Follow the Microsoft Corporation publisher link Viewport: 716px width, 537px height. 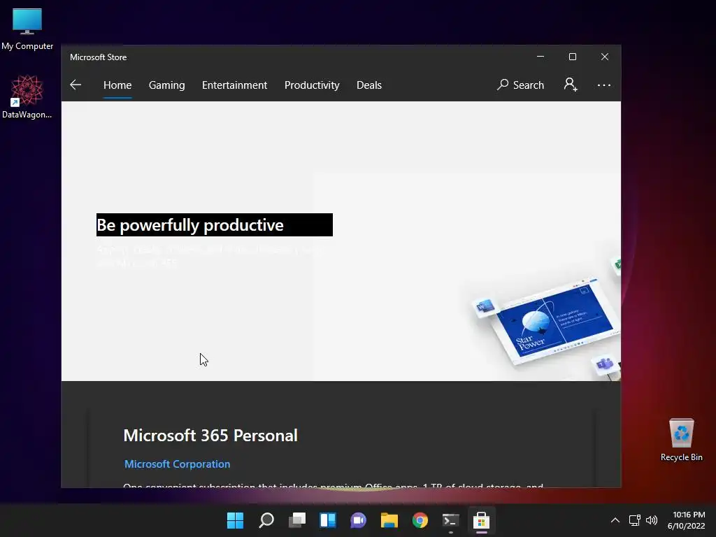177,464
